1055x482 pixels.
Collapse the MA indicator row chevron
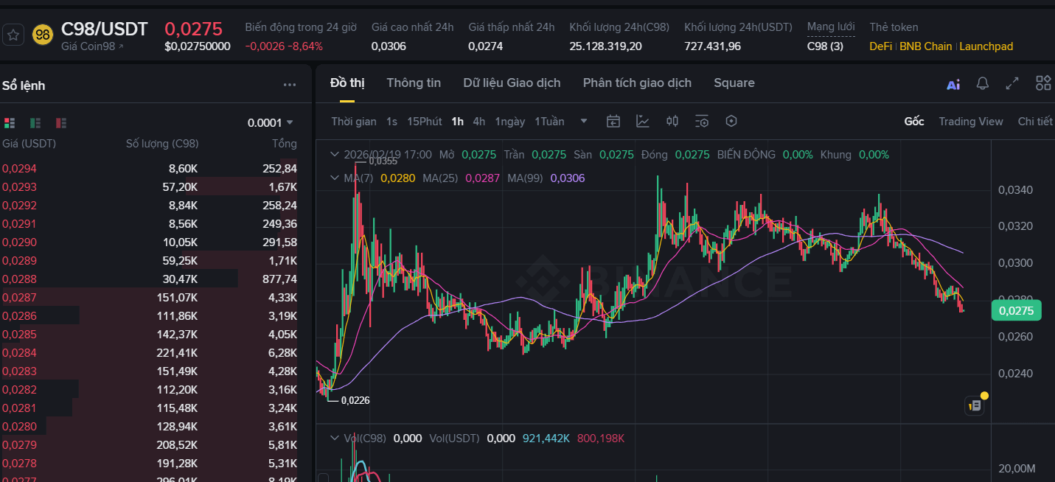pos(335,178)
